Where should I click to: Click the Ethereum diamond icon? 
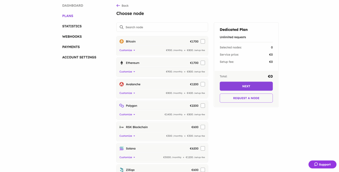click(121, 63)
